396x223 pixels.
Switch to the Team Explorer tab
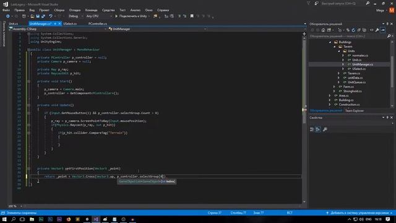pos(355,111)
